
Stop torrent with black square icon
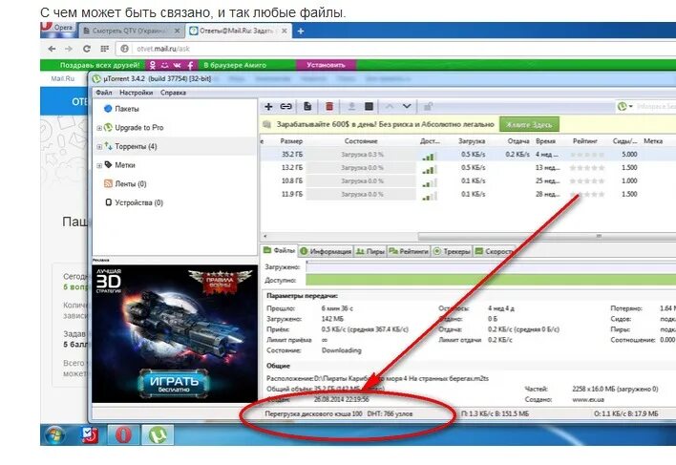[x=370, y=106]
